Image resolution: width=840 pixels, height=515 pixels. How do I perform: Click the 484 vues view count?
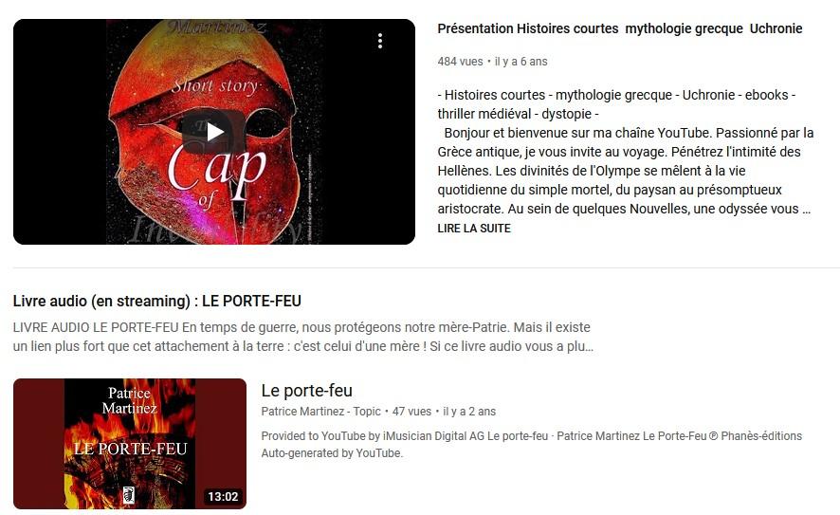click(x=460, y=62)
